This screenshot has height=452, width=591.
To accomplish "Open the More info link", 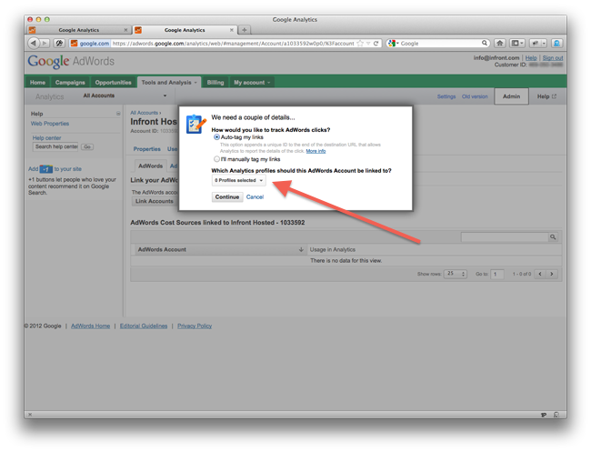I will coord(316,150).
